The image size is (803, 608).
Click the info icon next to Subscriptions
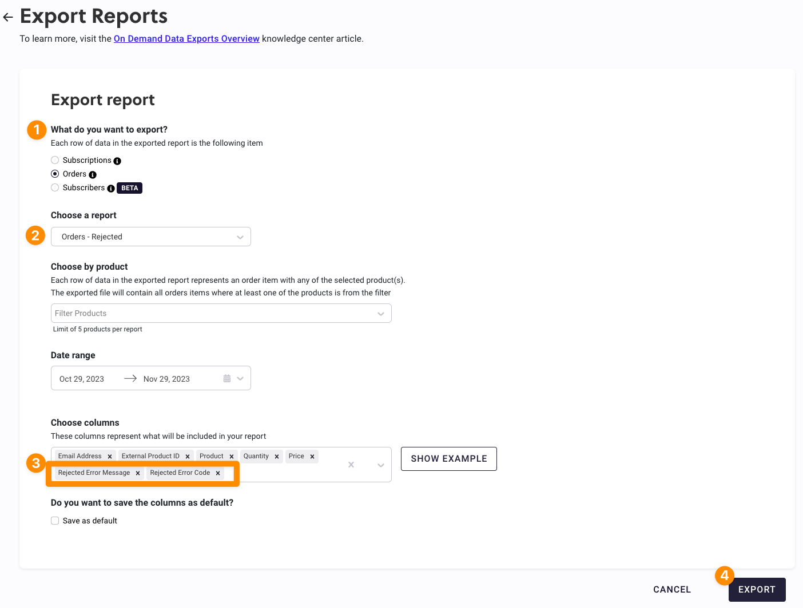coord(117,161)
